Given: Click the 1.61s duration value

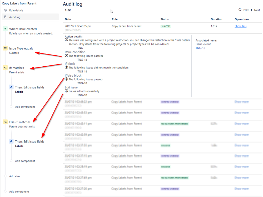Looking at the screenshot, I should point(214,26).
